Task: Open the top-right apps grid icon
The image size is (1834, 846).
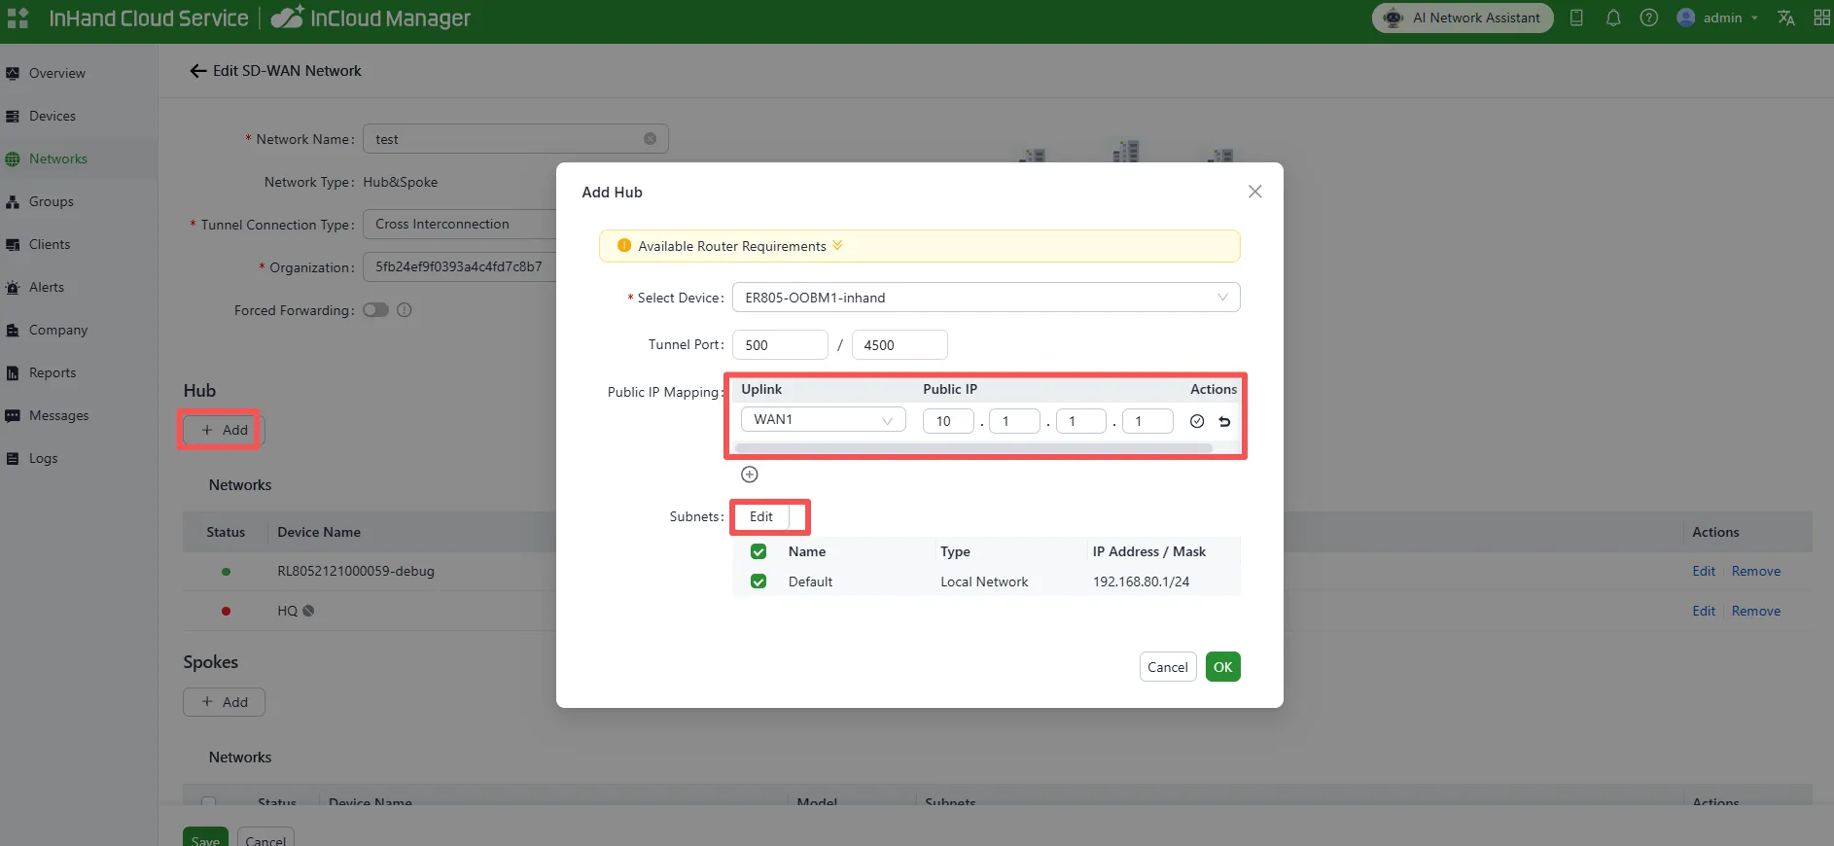Action: point(1821,18)
